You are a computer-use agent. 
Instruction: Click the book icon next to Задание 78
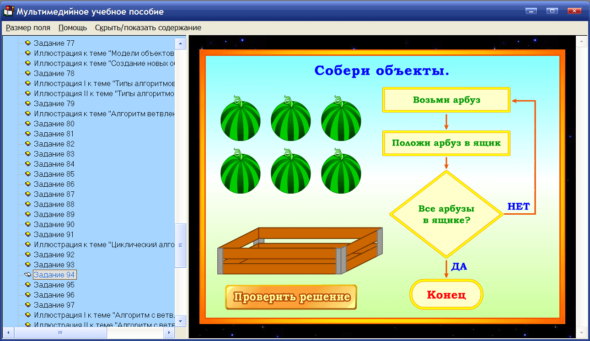point(27,73)
